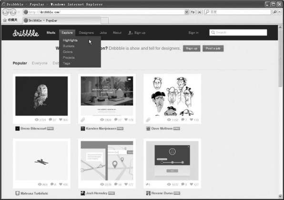Open the Explore dropdown menu

coord(67,32)
